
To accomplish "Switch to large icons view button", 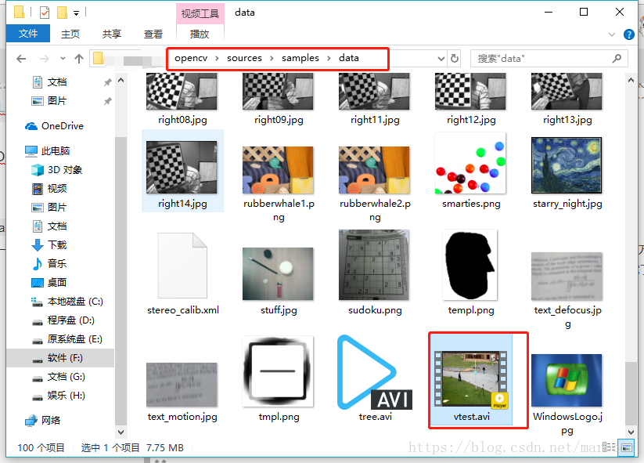I will click(x=627, y=447).
